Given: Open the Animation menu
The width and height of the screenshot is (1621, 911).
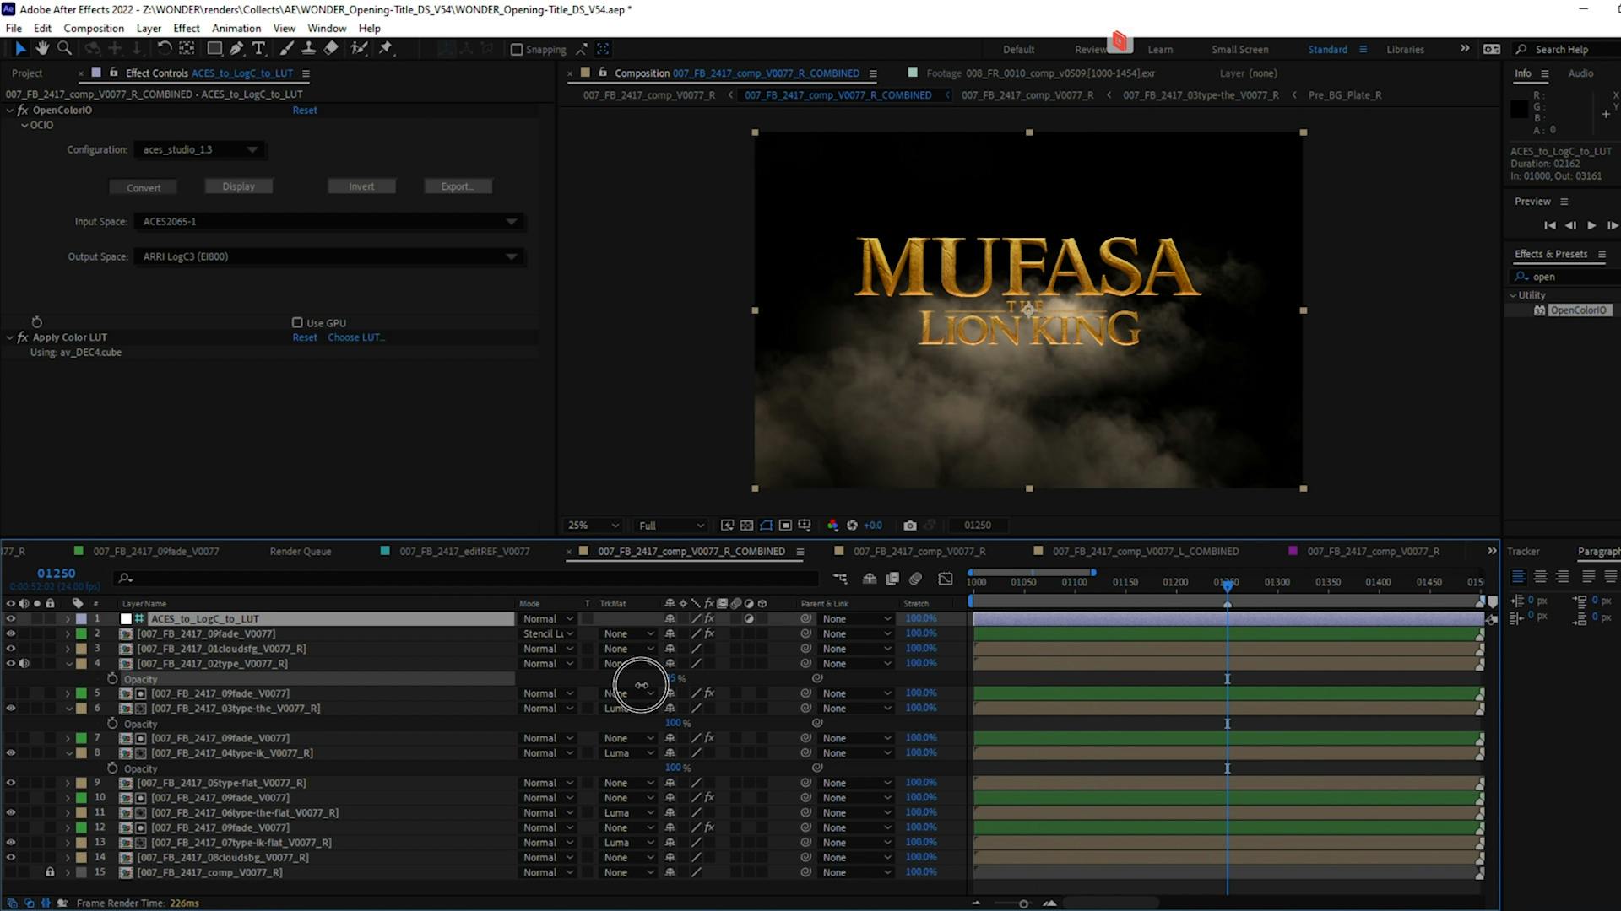Looking at the screenshot, I should [x=236, y=28].
